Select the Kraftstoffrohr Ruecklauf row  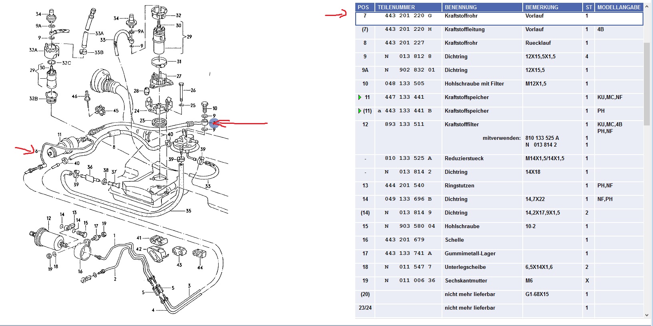(x=461, y=43)
